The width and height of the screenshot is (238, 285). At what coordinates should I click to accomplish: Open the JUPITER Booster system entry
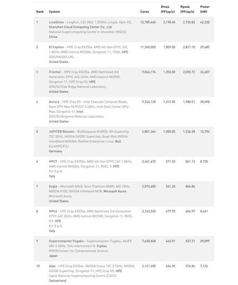[61, 132]
